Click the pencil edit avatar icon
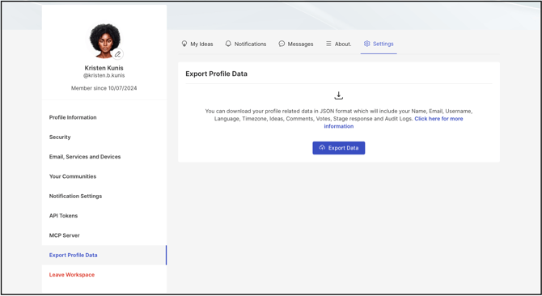This screenshot has width=542, height=296. pos(118,54)
